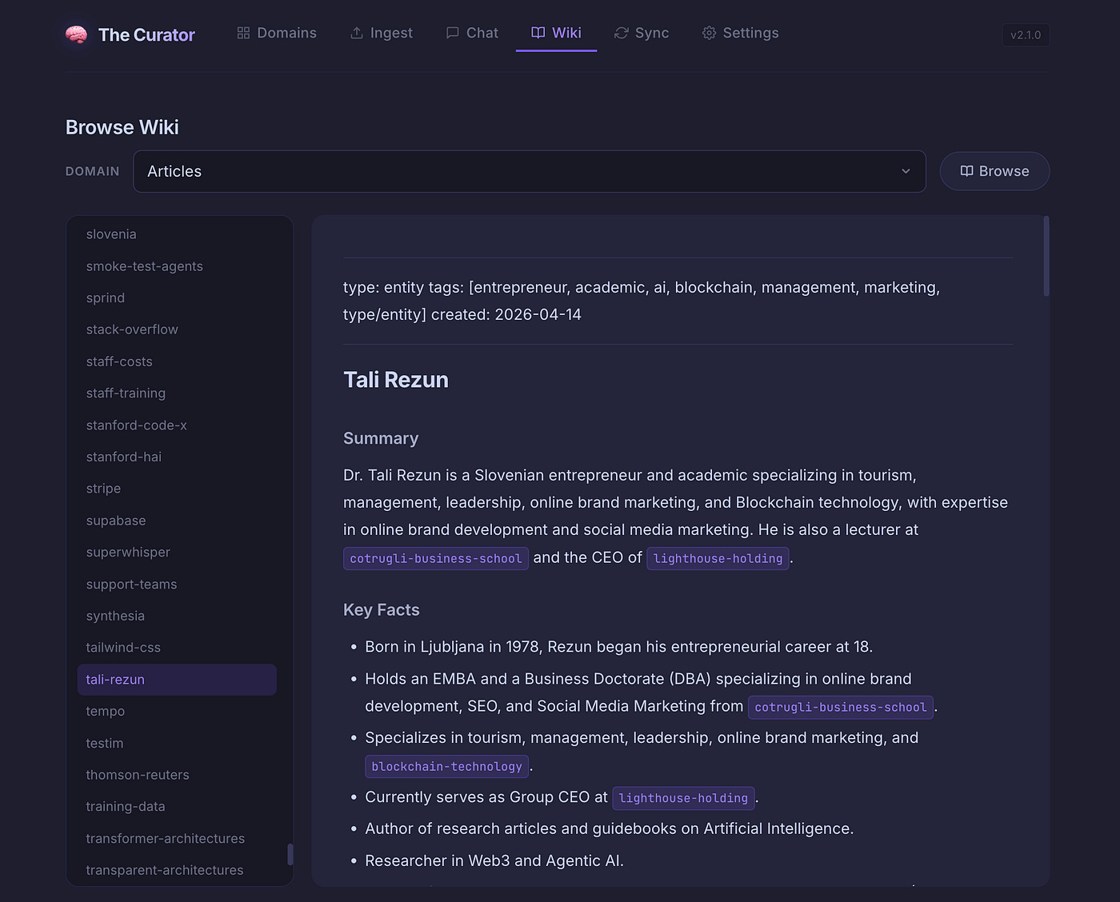This screenshot has height=902, width=1120.
Task: Select sprind in the sidebar
Action: pyautogui.click(x=177, y=297)
